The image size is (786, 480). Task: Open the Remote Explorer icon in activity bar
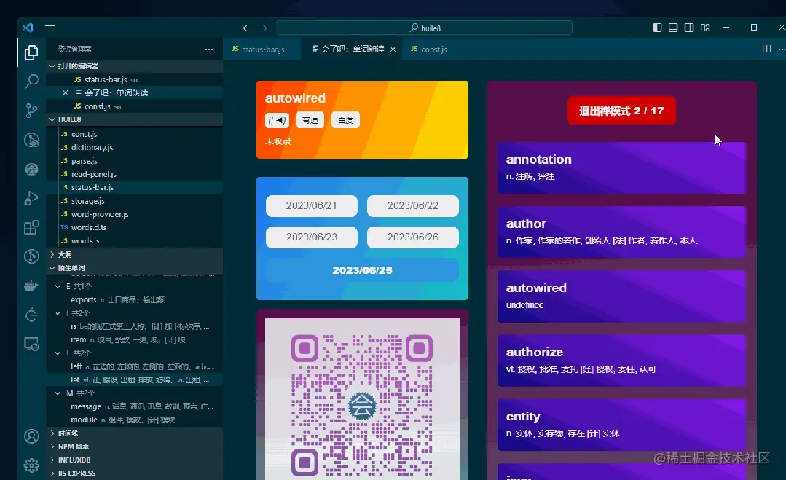(31, 344)
